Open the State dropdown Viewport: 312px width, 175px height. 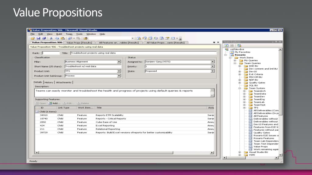point(212,71)
